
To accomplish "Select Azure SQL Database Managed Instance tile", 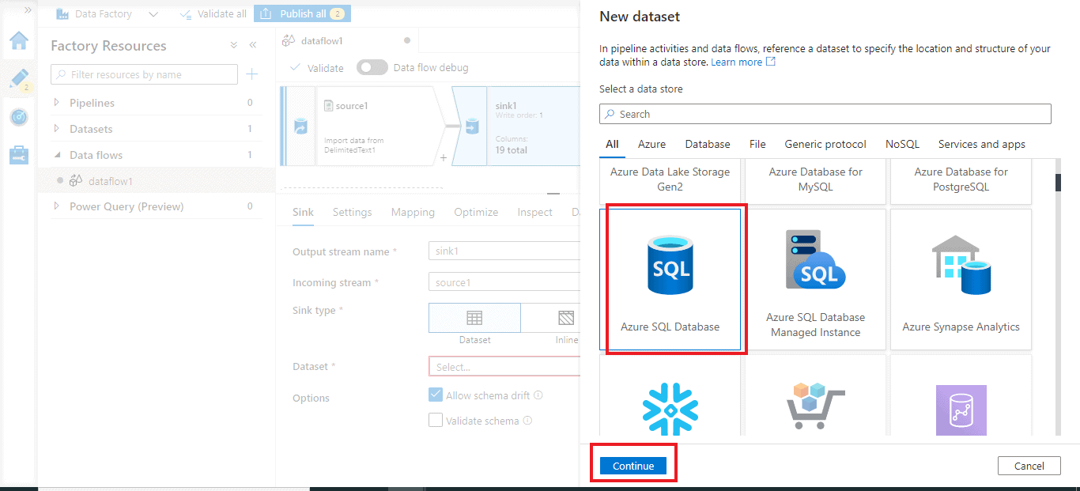I will tap(816, 279).
